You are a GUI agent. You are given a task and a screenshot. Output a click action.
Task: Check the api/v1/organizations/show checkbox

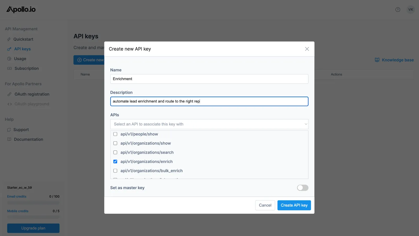(115, 143)
